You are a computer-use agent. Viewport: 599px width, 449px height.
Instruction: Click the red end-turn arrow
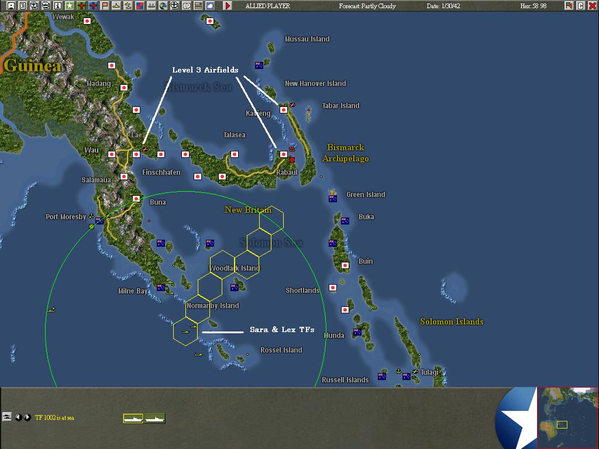[x=228, y=6]
